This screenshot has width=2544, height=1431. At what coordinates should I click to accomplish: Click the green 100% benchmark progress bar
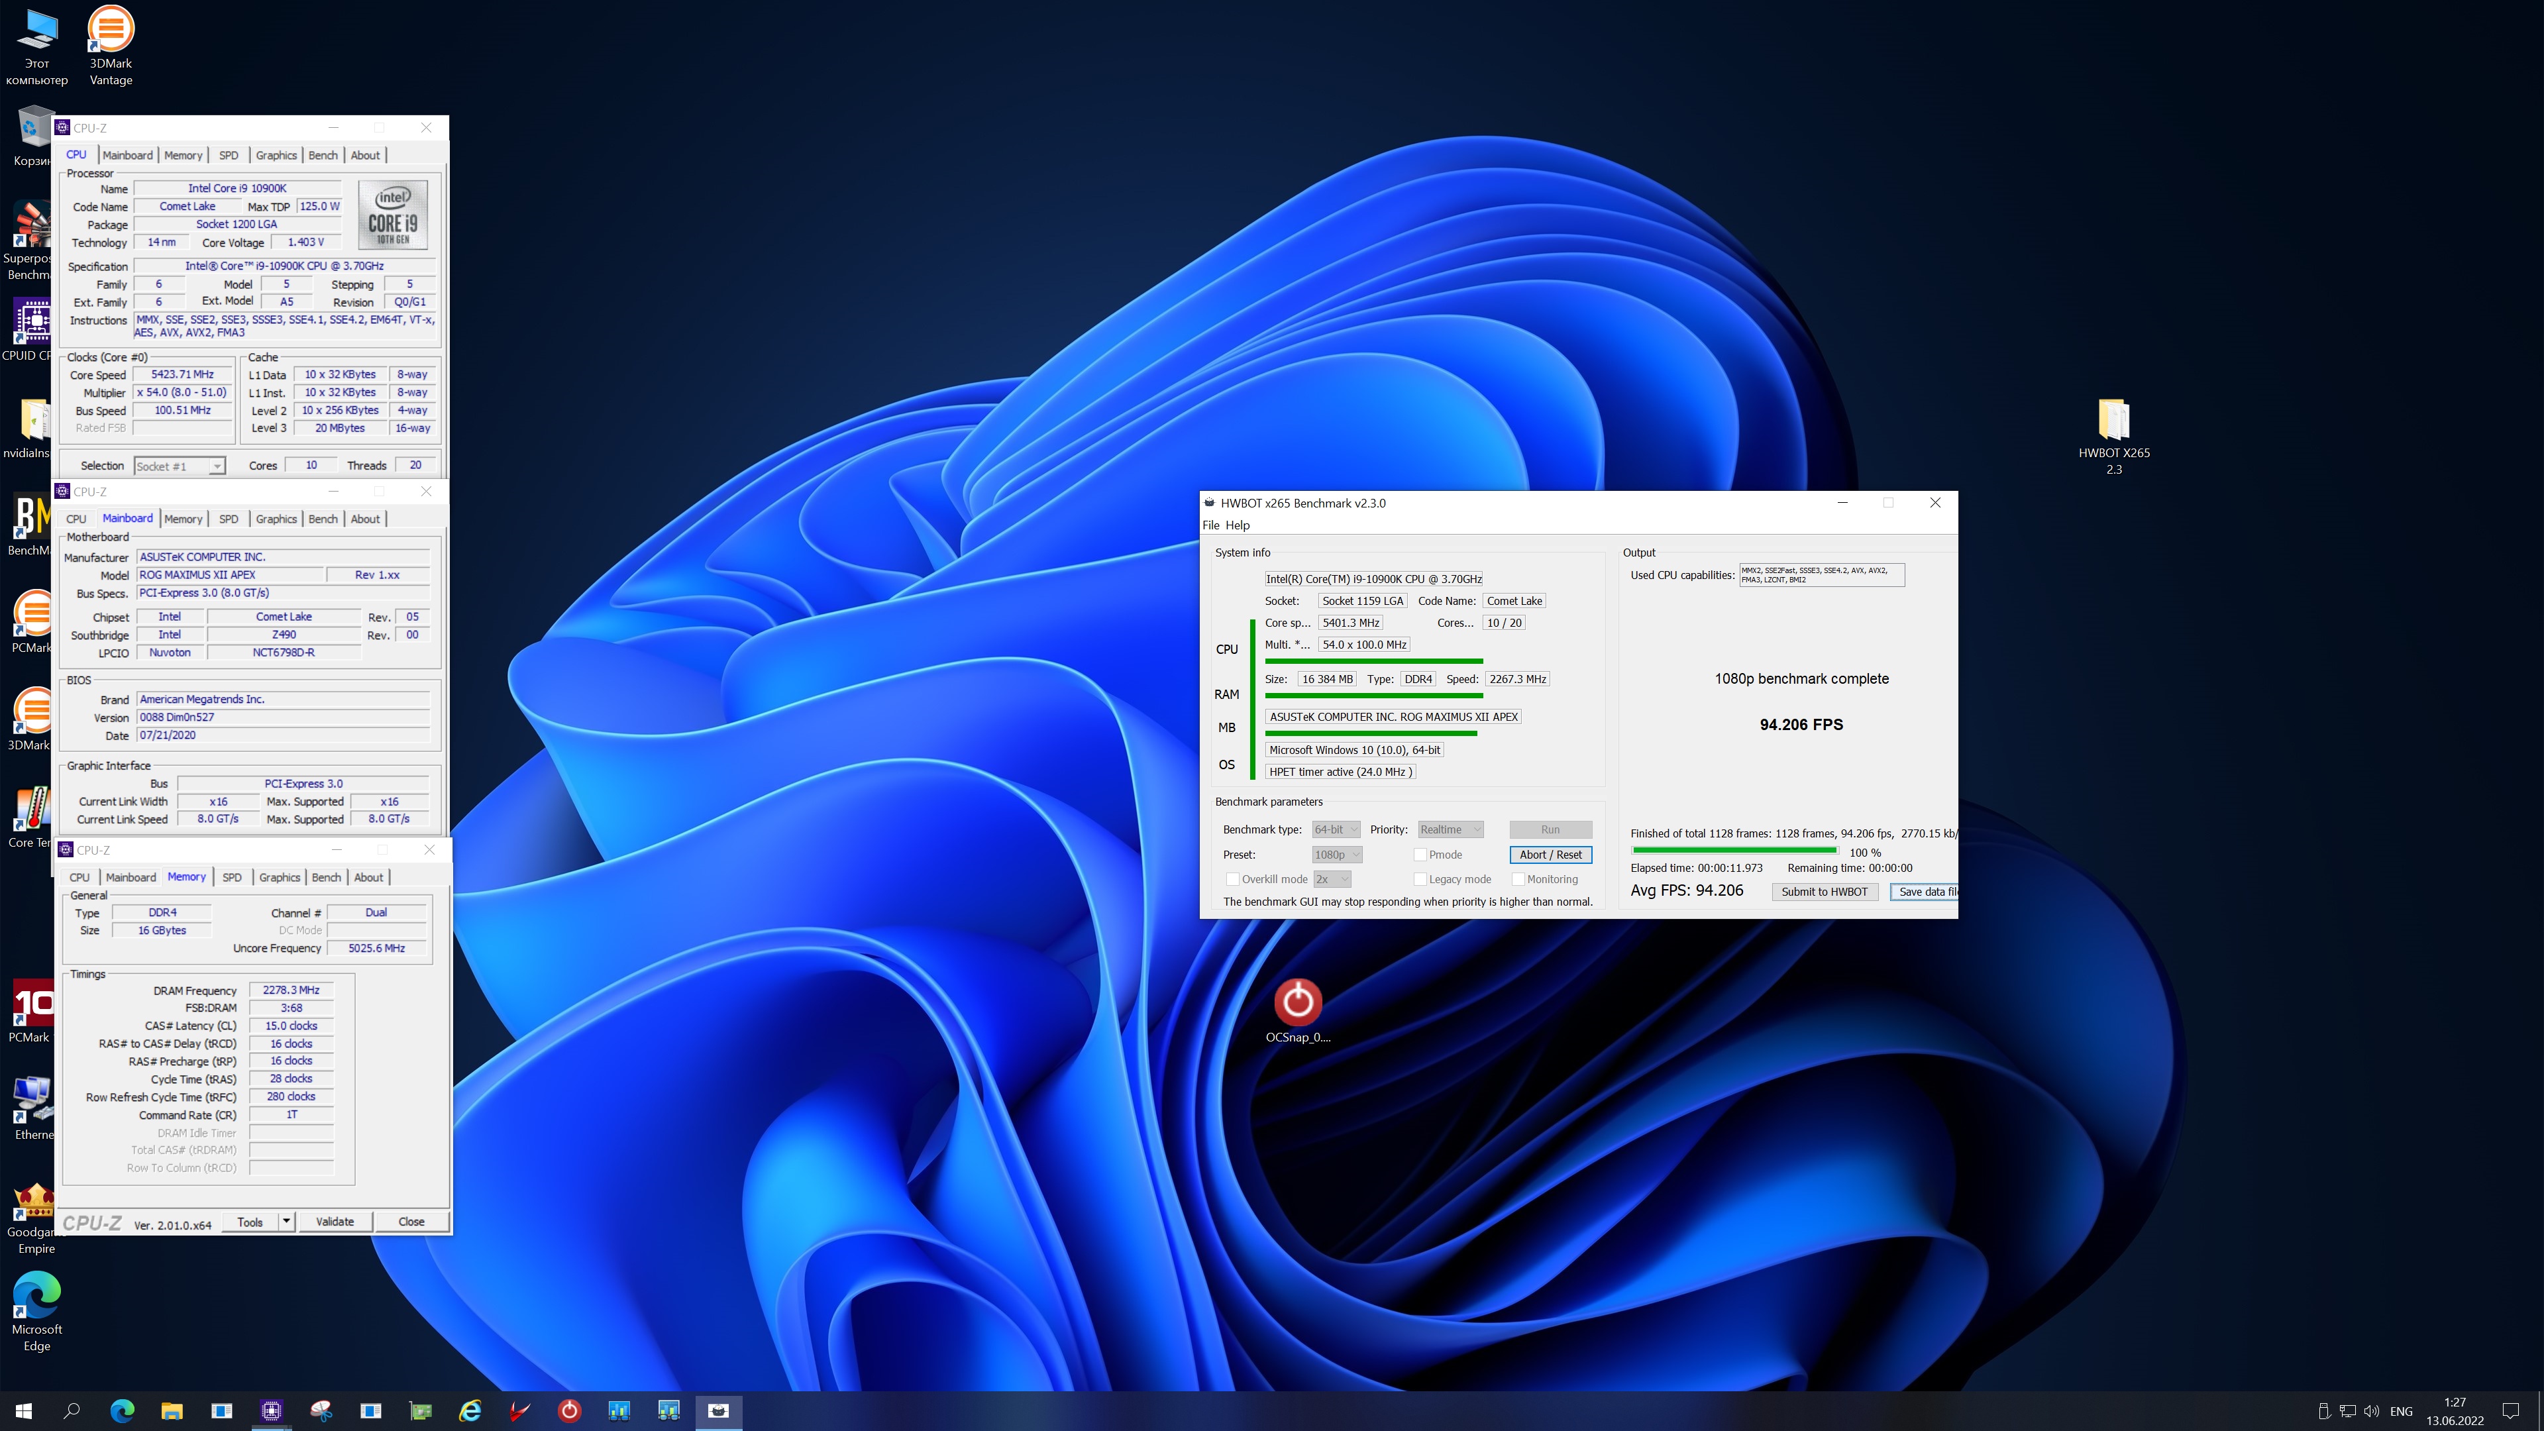click(1734, 850)
